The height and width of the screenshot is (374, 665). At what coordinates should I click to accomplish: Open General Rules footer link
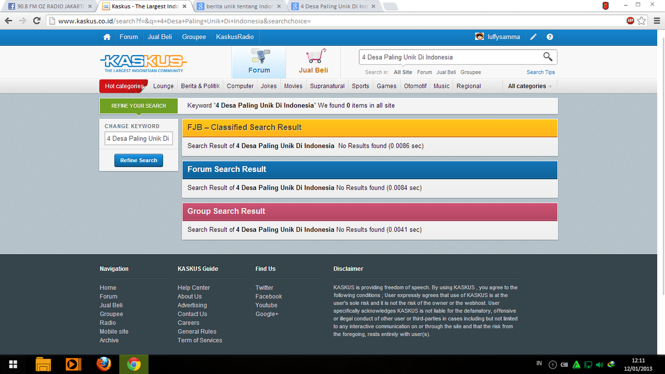[x=197, y=331]
